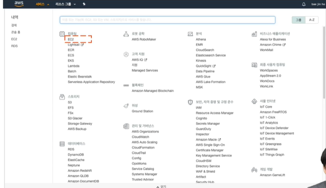Click the external link icon next to AWS IQ
This screenshot has height=188, width=326.
tap(145, 60)
